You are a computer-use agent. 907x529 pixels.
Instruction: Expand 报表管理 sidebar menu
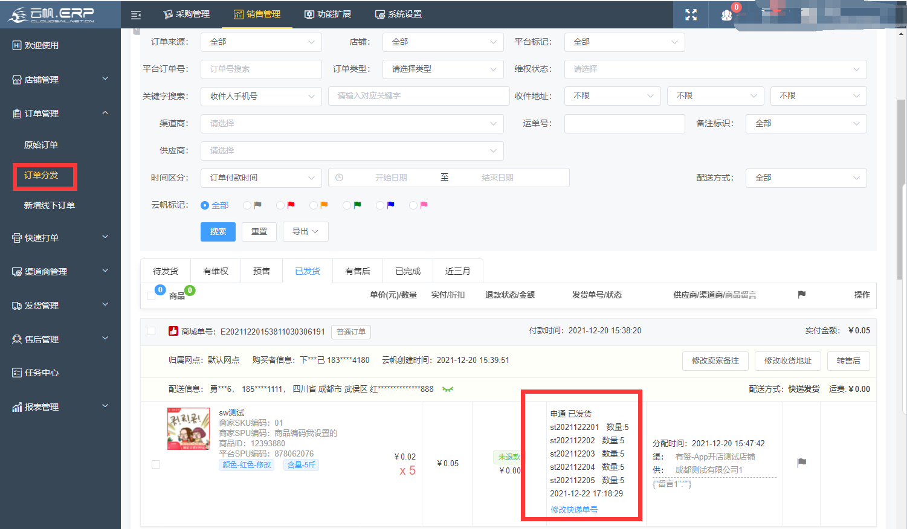pos(60,406)
